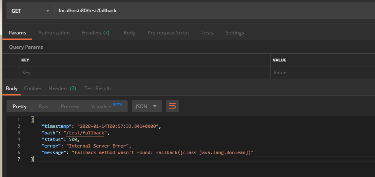Show the Preview response view

coord(70,107)
